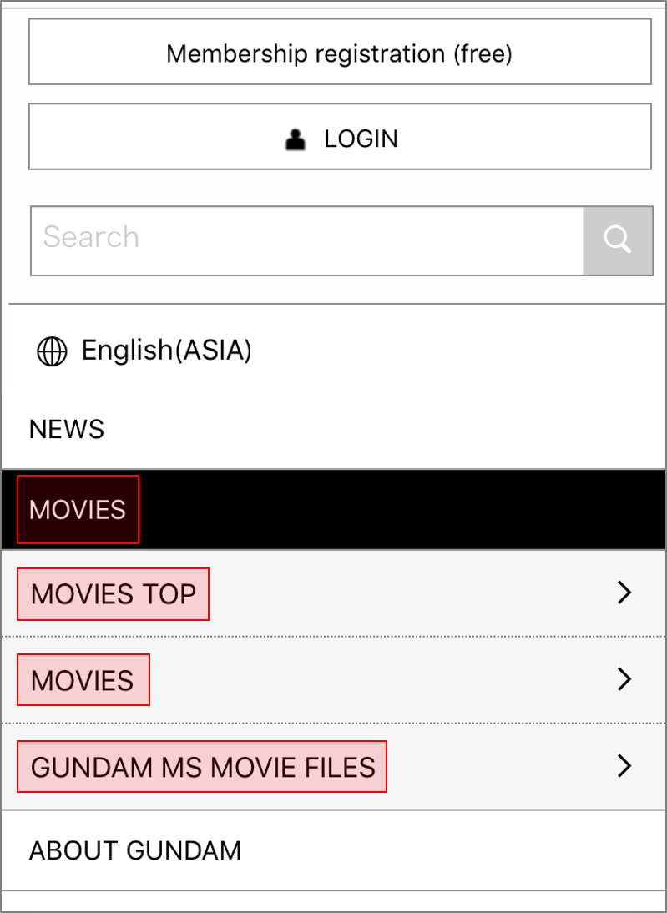Click inside the Search text field
Viewport: 667px width, 913px height.
click(306, 240)
